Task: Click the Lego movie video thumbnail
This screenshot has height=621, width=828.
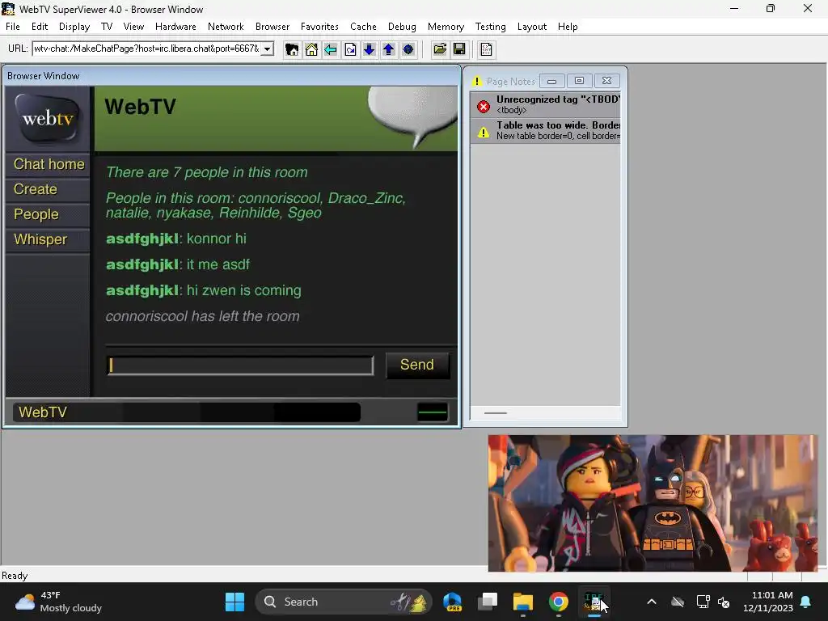Action: [x=653, y=503]
